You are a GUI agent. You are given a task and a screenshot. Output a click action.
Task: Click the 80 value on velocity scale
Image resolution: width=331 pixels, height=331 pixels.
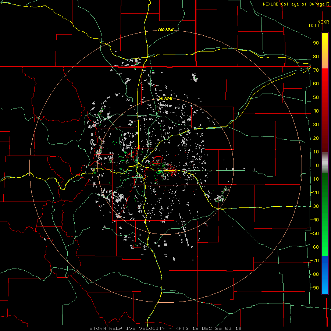[316, 56]
